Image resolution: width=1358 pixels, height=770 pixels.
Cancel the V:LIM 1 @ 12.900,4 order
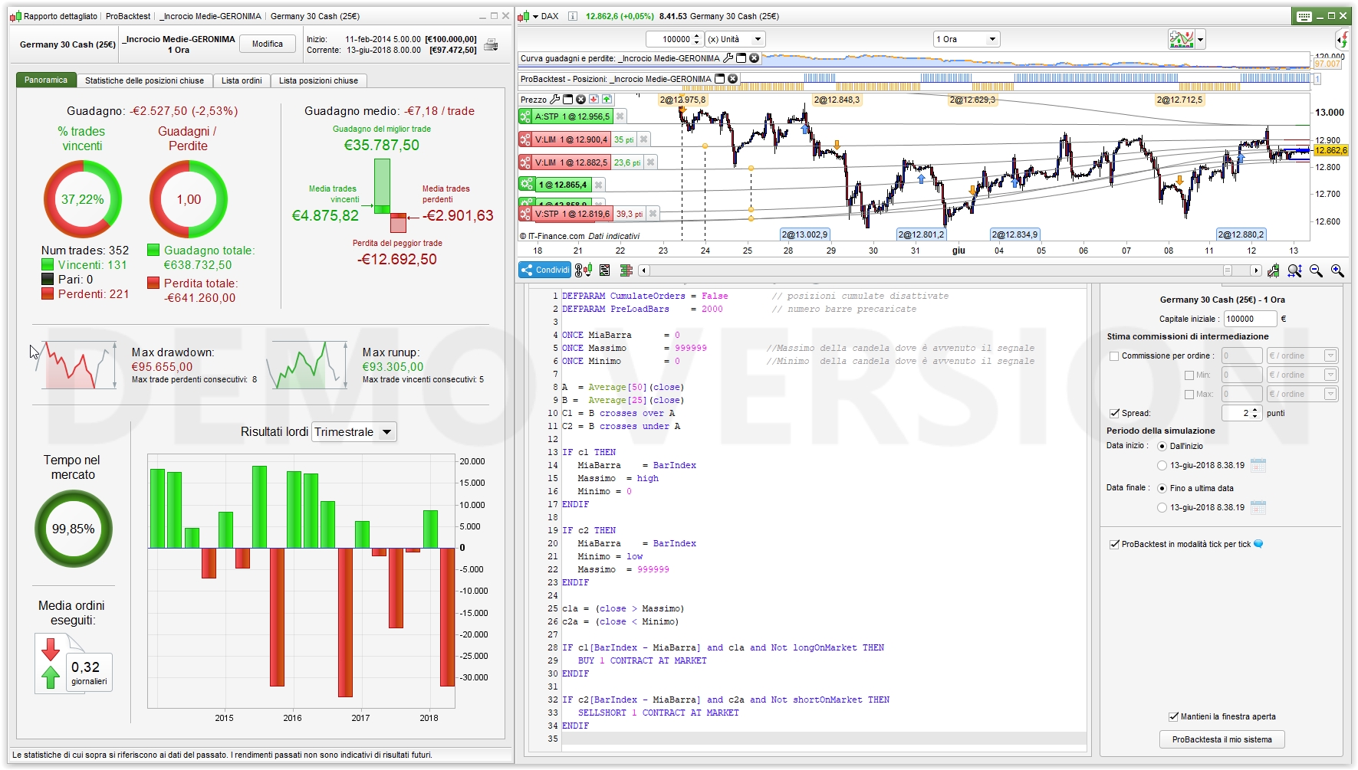point(644,139)
